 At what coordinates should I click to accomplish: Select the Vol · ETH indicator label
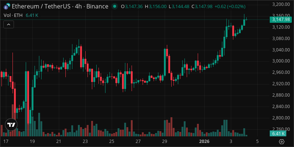pos(14,15)
